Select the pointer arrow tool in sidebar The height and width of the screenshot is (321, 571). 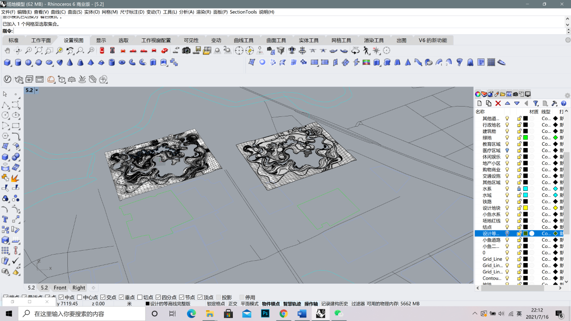pyautogui.click(x=5, y=95)
